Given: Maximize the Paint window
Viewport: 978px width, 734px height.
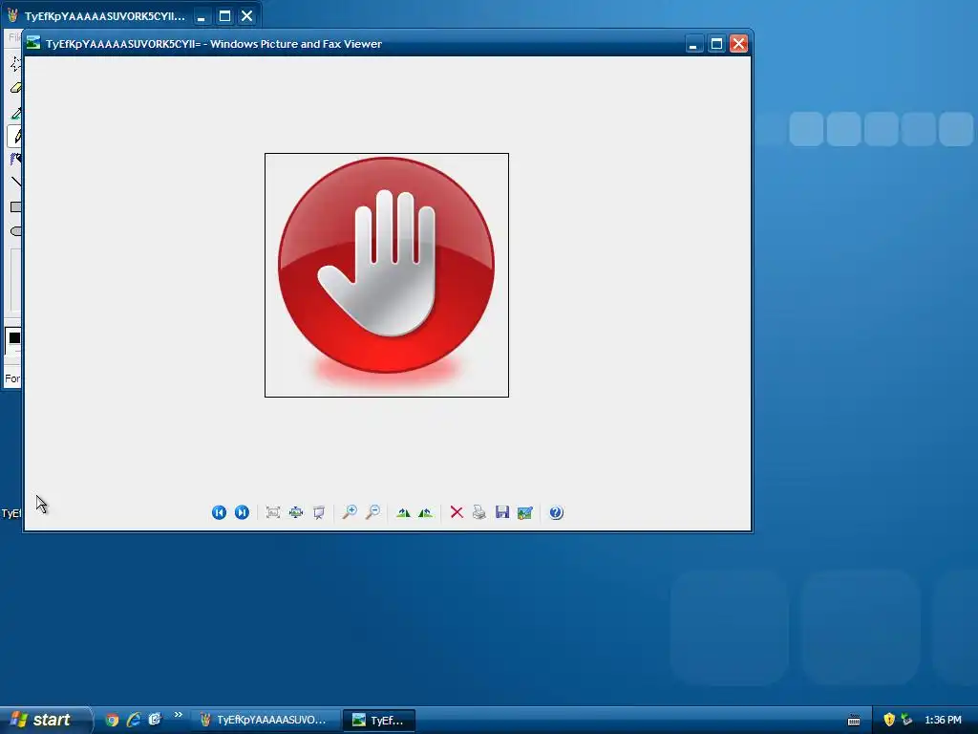Looking at the screenshot, I should (225, 16).
